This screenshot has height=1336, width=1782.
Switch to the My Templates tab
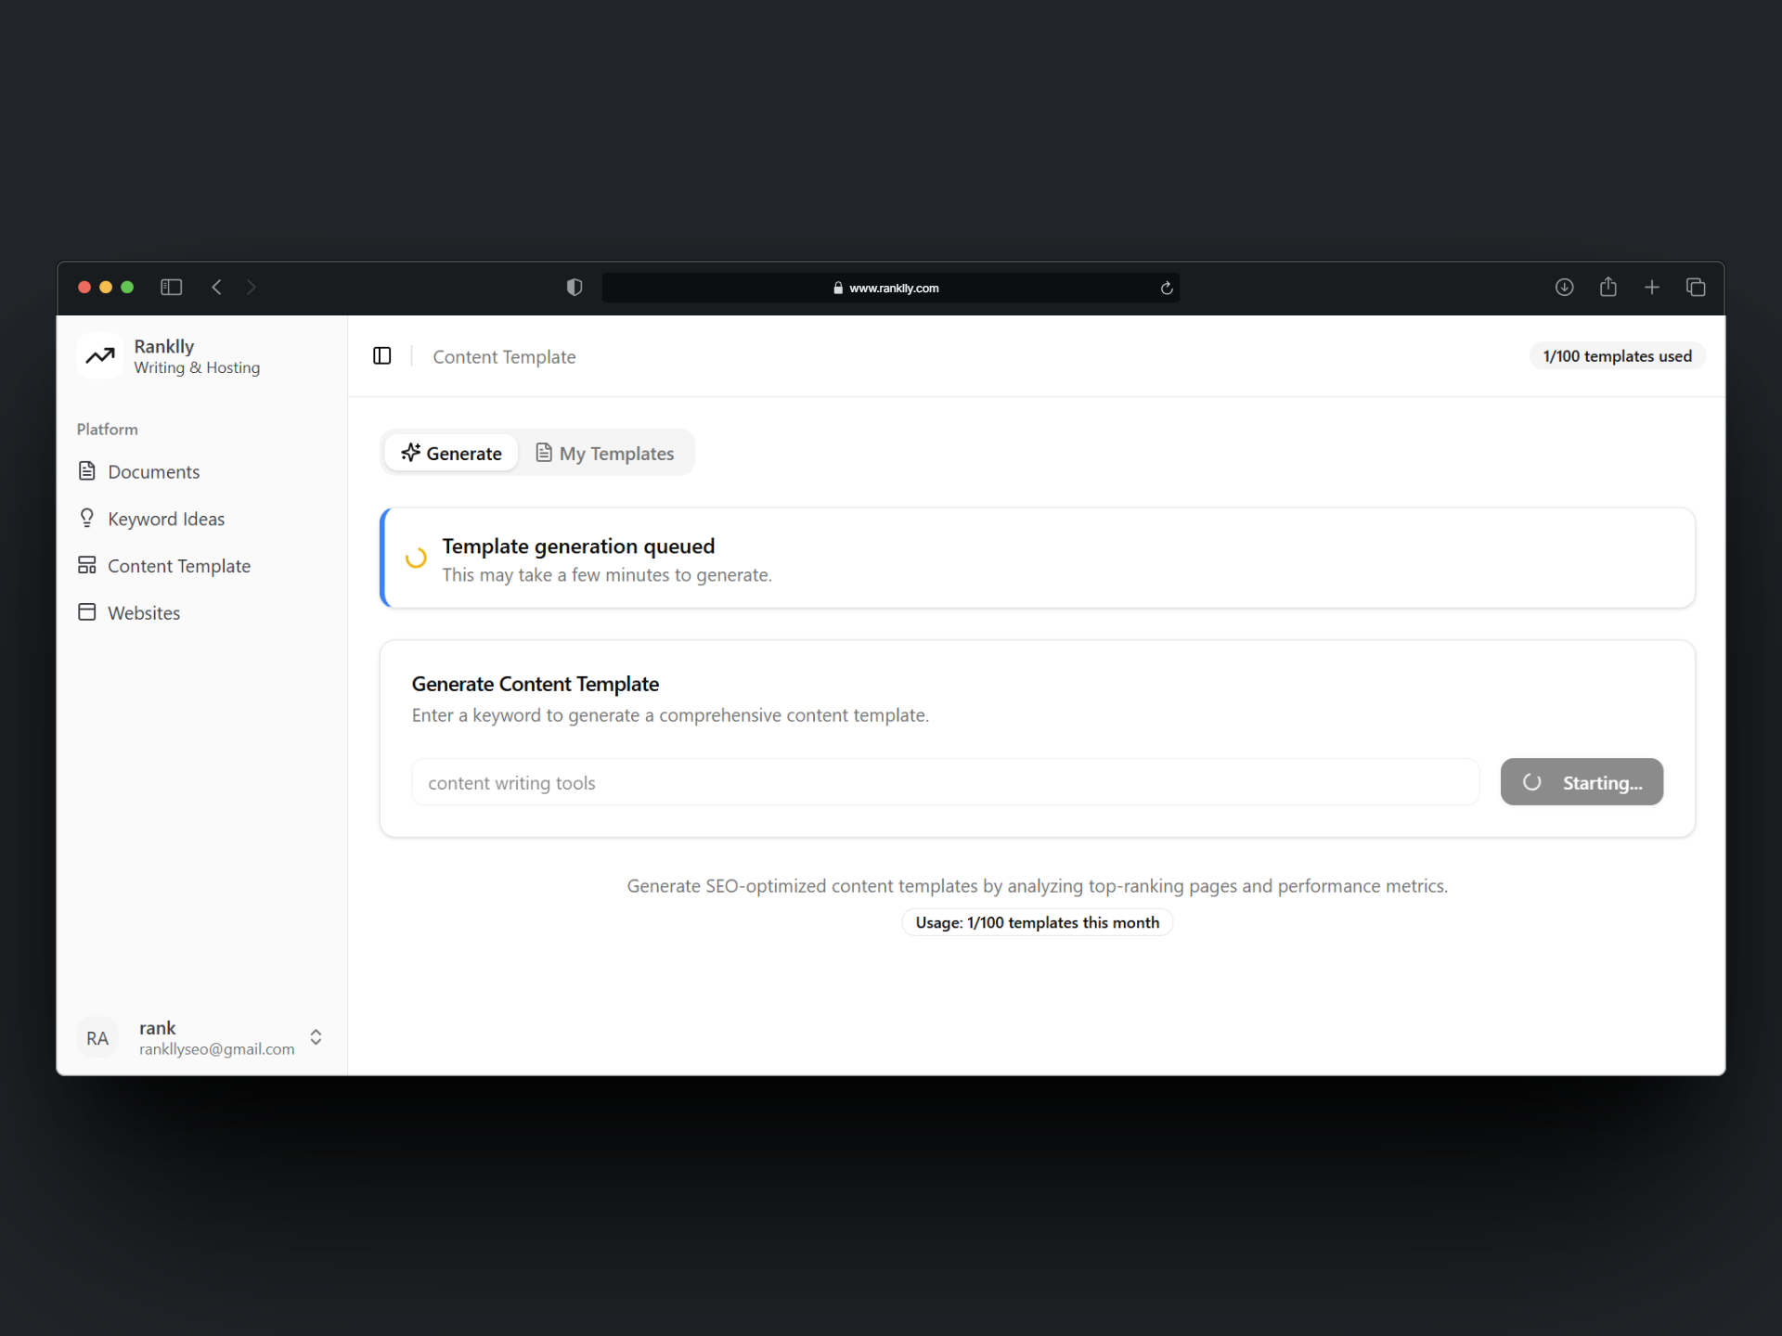(x=605, y=453)
